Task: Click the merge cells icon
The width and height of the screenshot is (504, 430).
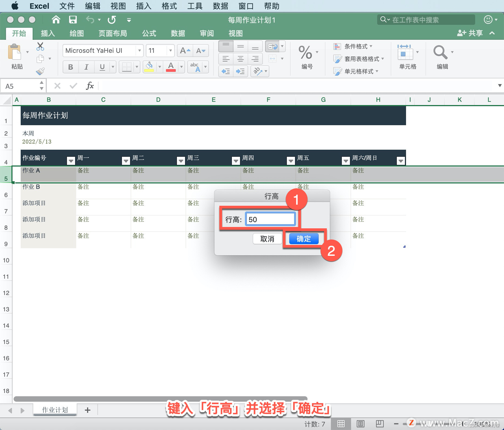Action: (x=272, y=59)
